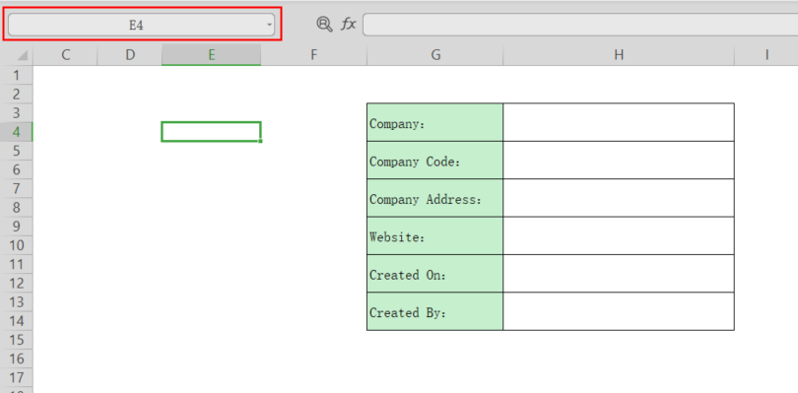The height and width of the screenshot is (393, 798).
Task: Click the 'Created By:' label cell
Action: [435, 311]
